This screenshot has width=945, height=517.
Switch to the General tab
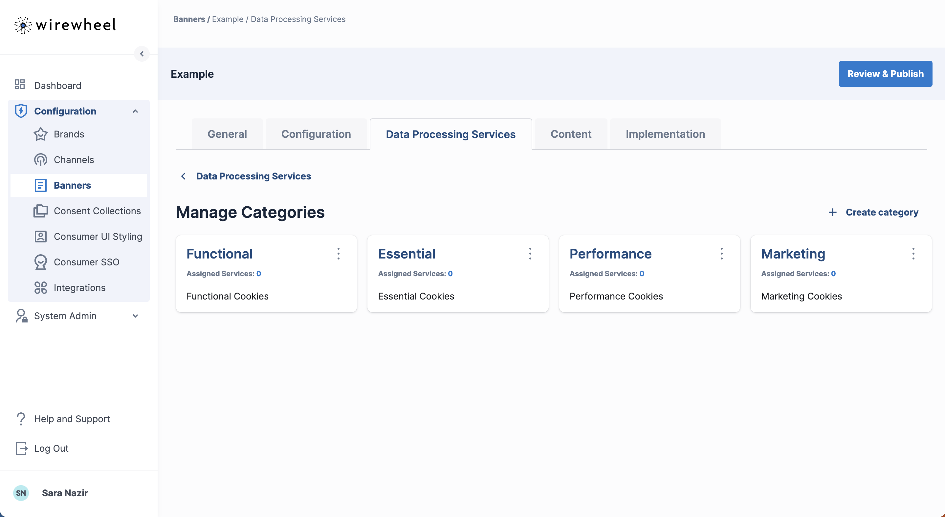227,134
